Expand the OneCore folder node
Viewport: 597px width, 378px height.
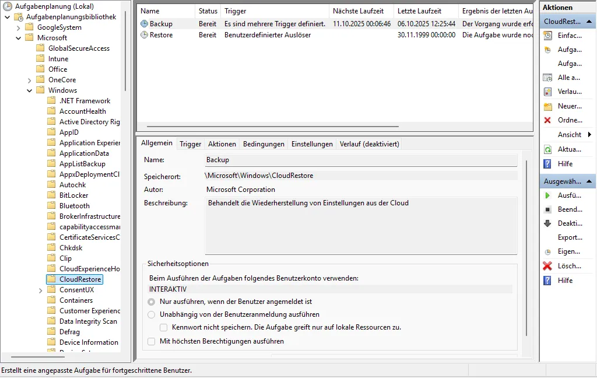pos(30,80)
